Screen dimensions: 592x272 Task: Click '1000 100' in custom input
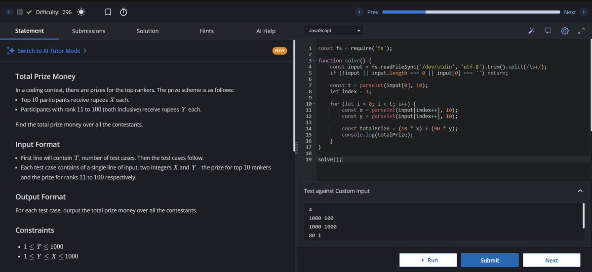[321, 218]
